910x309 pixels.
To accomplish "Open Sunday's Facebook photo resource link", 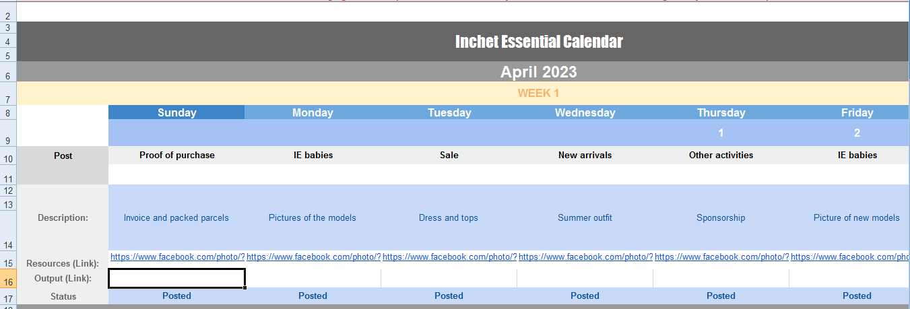I will [177, 256].
